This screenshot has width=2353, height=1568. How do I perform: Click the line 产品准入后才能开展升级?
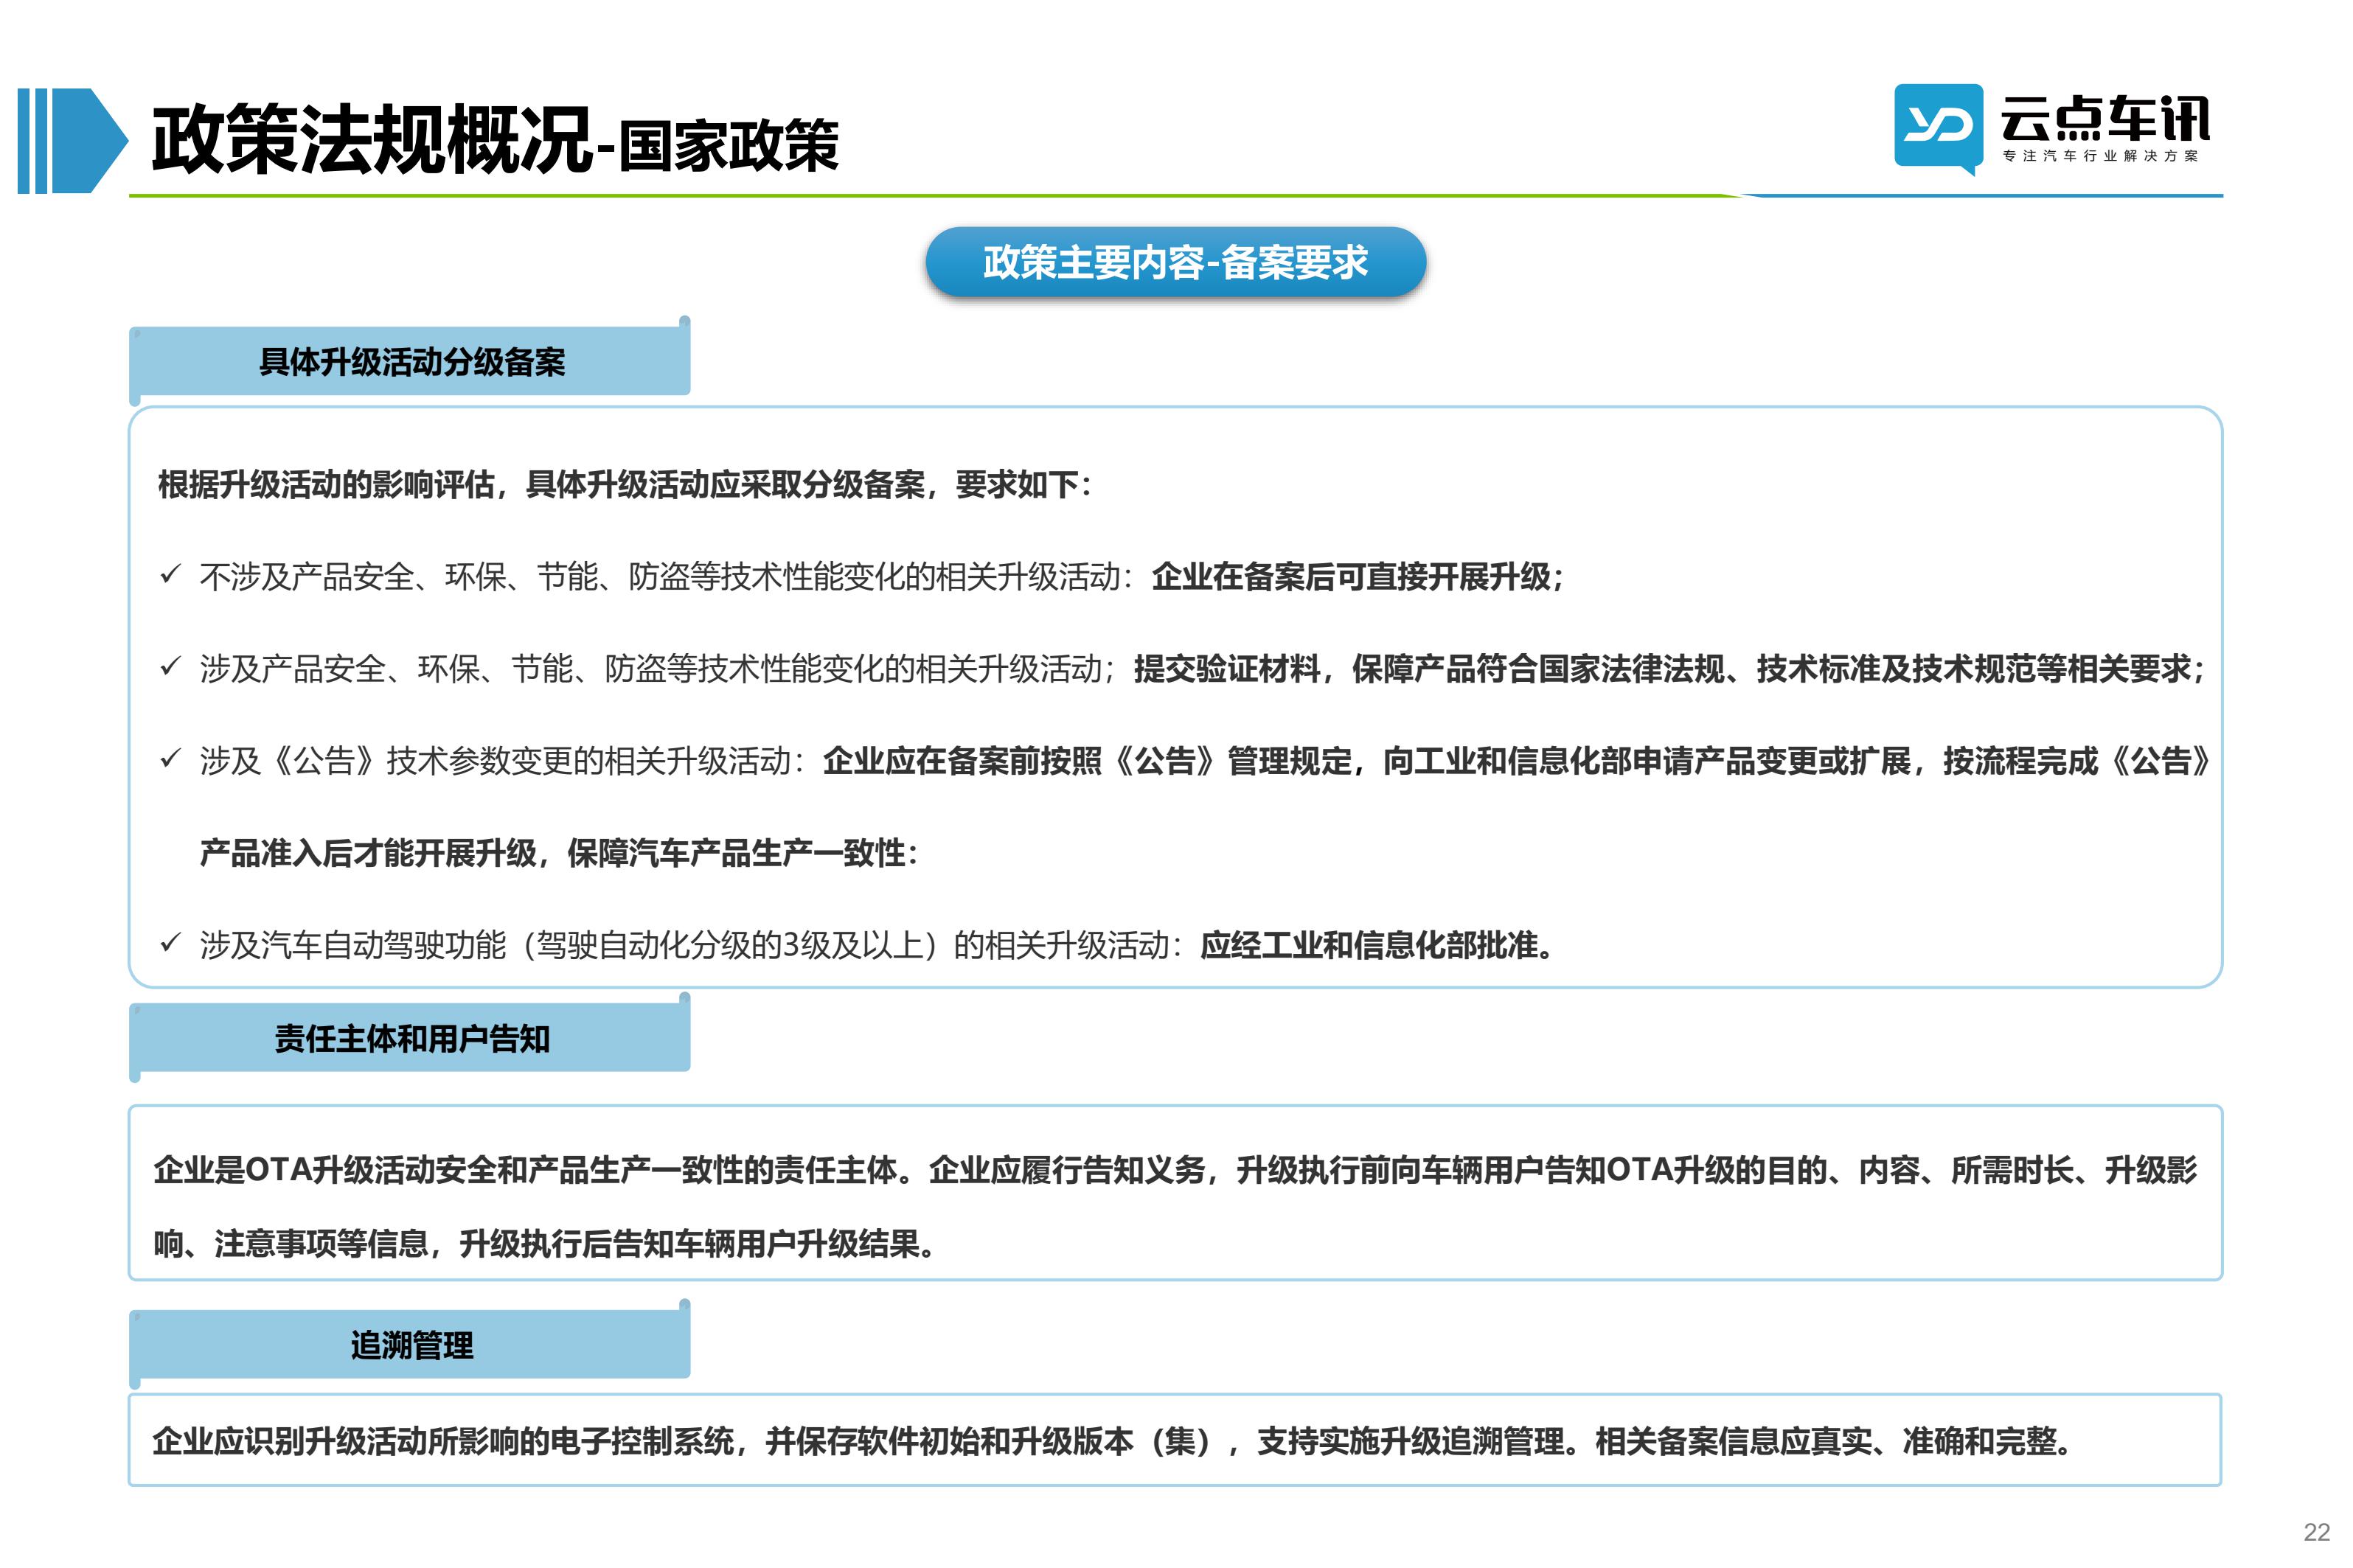[x=558, y=853]
